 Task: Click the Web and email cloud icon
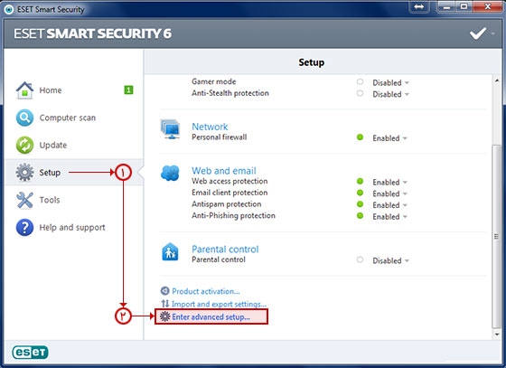170,173
